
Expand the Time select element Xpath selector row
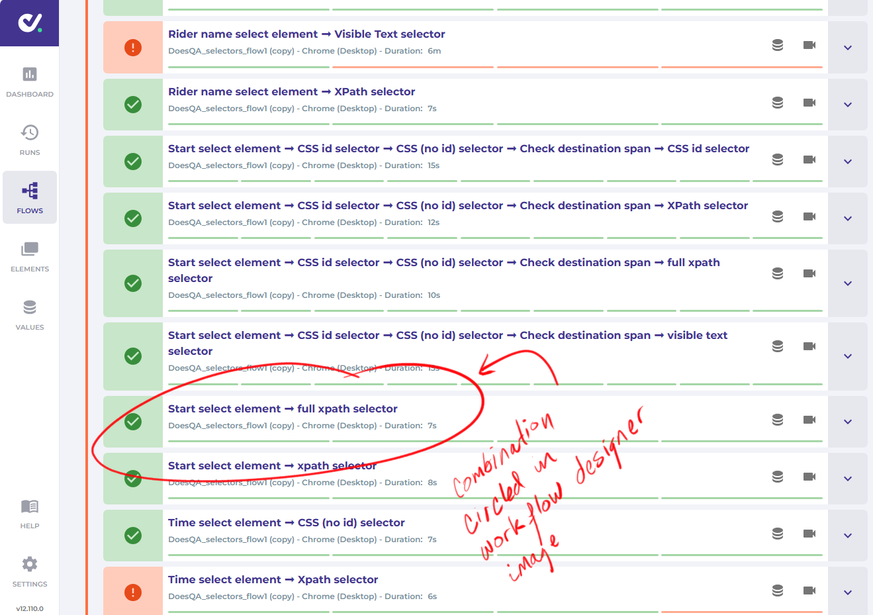[x=848, y=592]
